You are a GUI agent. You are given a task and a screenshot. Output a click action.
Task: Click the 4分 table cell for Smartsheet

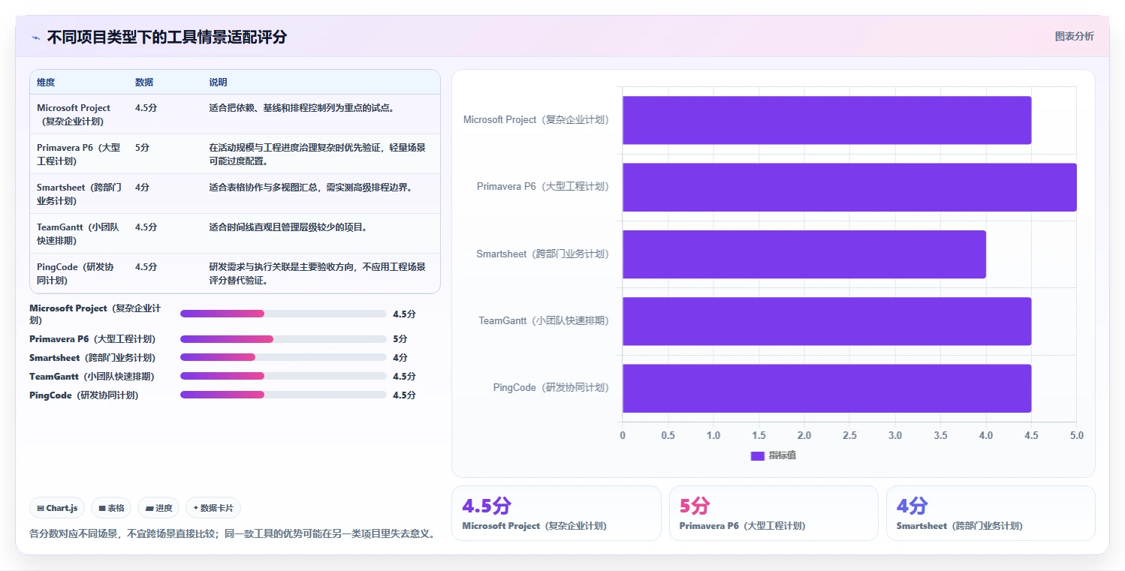(142, 188)
